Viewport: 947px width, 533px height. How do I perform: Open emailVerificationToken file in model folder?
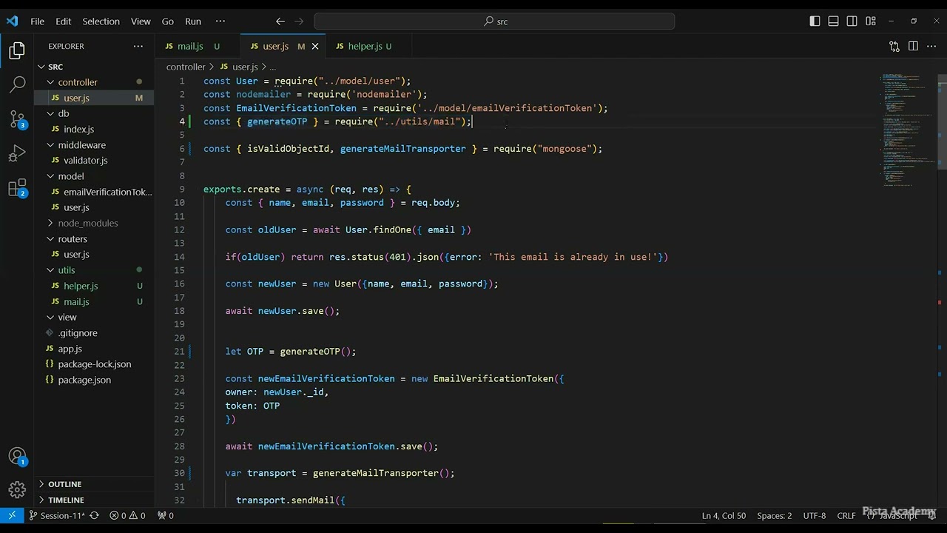(x=94, y=192)
